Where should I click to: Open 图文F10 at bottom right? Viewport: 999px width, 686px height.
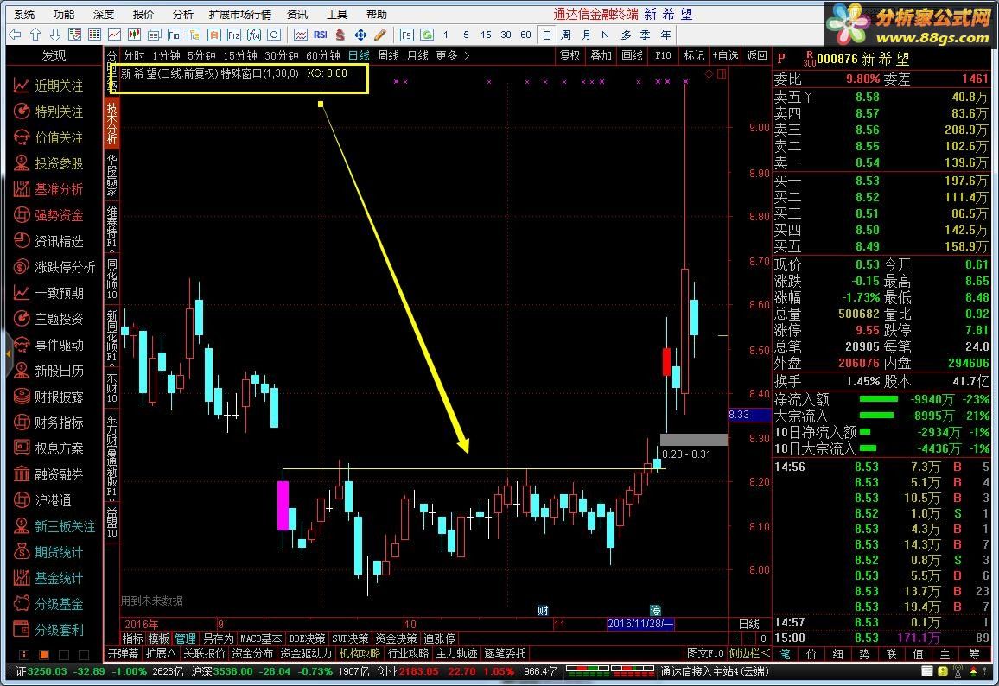coord(705,653)
